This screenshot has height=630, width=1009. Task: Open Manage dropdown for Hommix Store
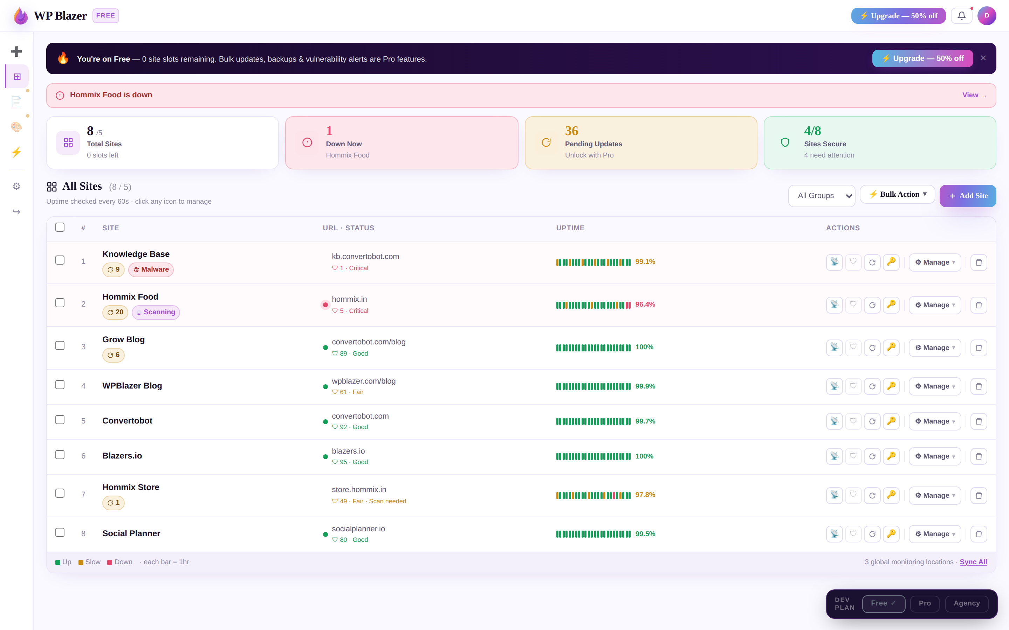pyautogui.click(x=935, y=495)
